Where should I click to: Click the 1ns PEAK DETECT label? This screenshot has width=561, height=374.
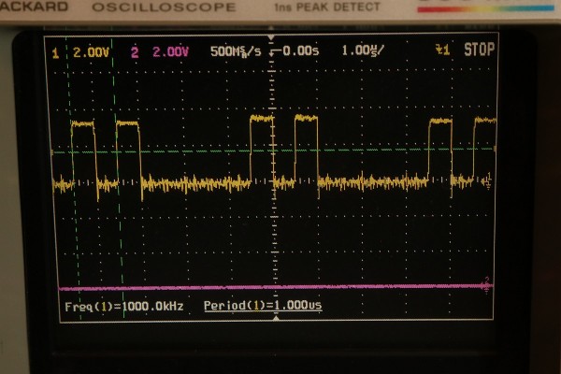(315, 8)
